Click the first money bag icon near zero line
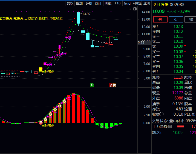 point(45,119)
